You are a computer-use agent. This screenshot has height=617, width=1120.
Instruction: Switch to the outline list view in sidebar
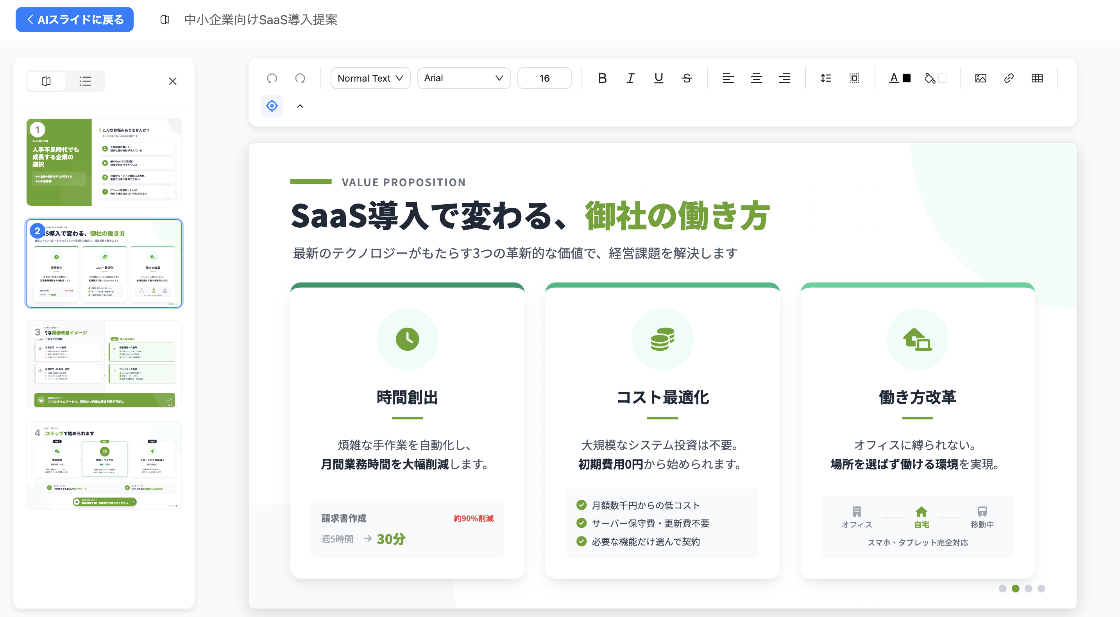[x=85, y=81]
